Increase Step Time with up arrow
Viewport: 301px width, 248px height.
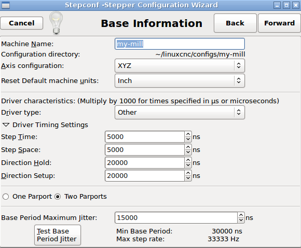point(188,134)
